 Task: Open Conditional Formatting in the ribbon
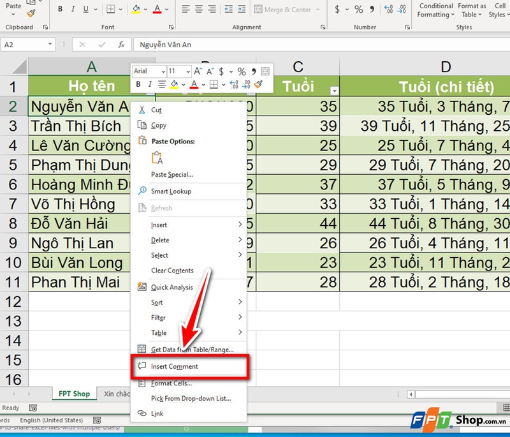(x=435, y=10)
